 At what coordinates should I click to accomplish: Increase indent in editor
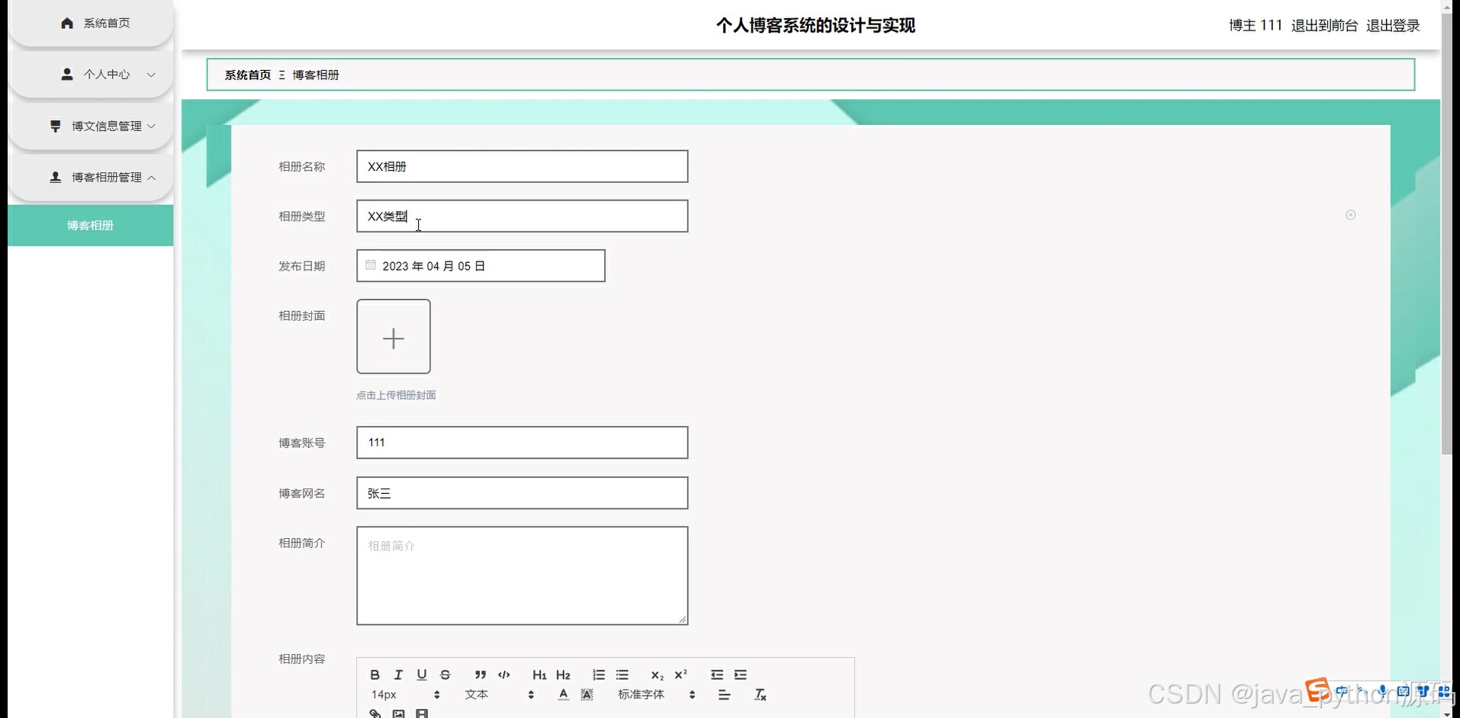point(741,675)
